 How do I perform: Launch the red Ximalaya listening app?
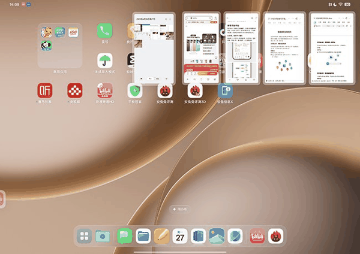pyautogui.click(x=46, y=91)
